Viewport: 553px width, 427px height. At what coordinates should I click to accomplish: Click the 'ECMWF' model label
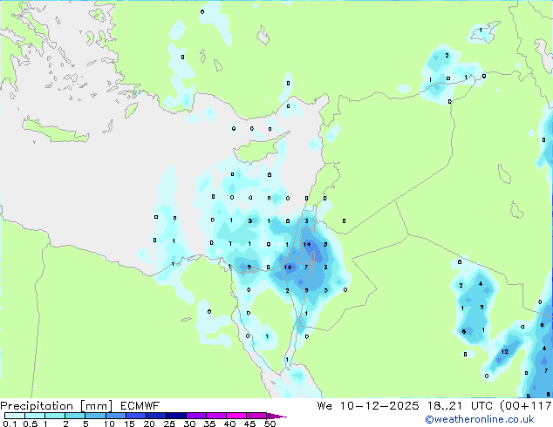[x=140, y=406]
